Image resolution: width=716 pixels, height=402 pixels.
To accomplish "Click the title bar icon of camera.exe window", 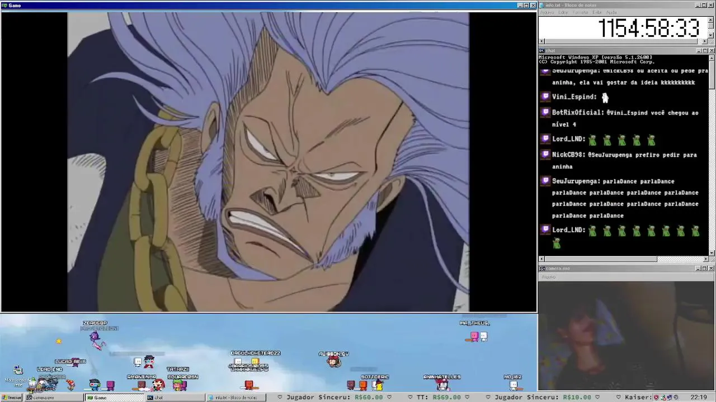I will [541, 269].
